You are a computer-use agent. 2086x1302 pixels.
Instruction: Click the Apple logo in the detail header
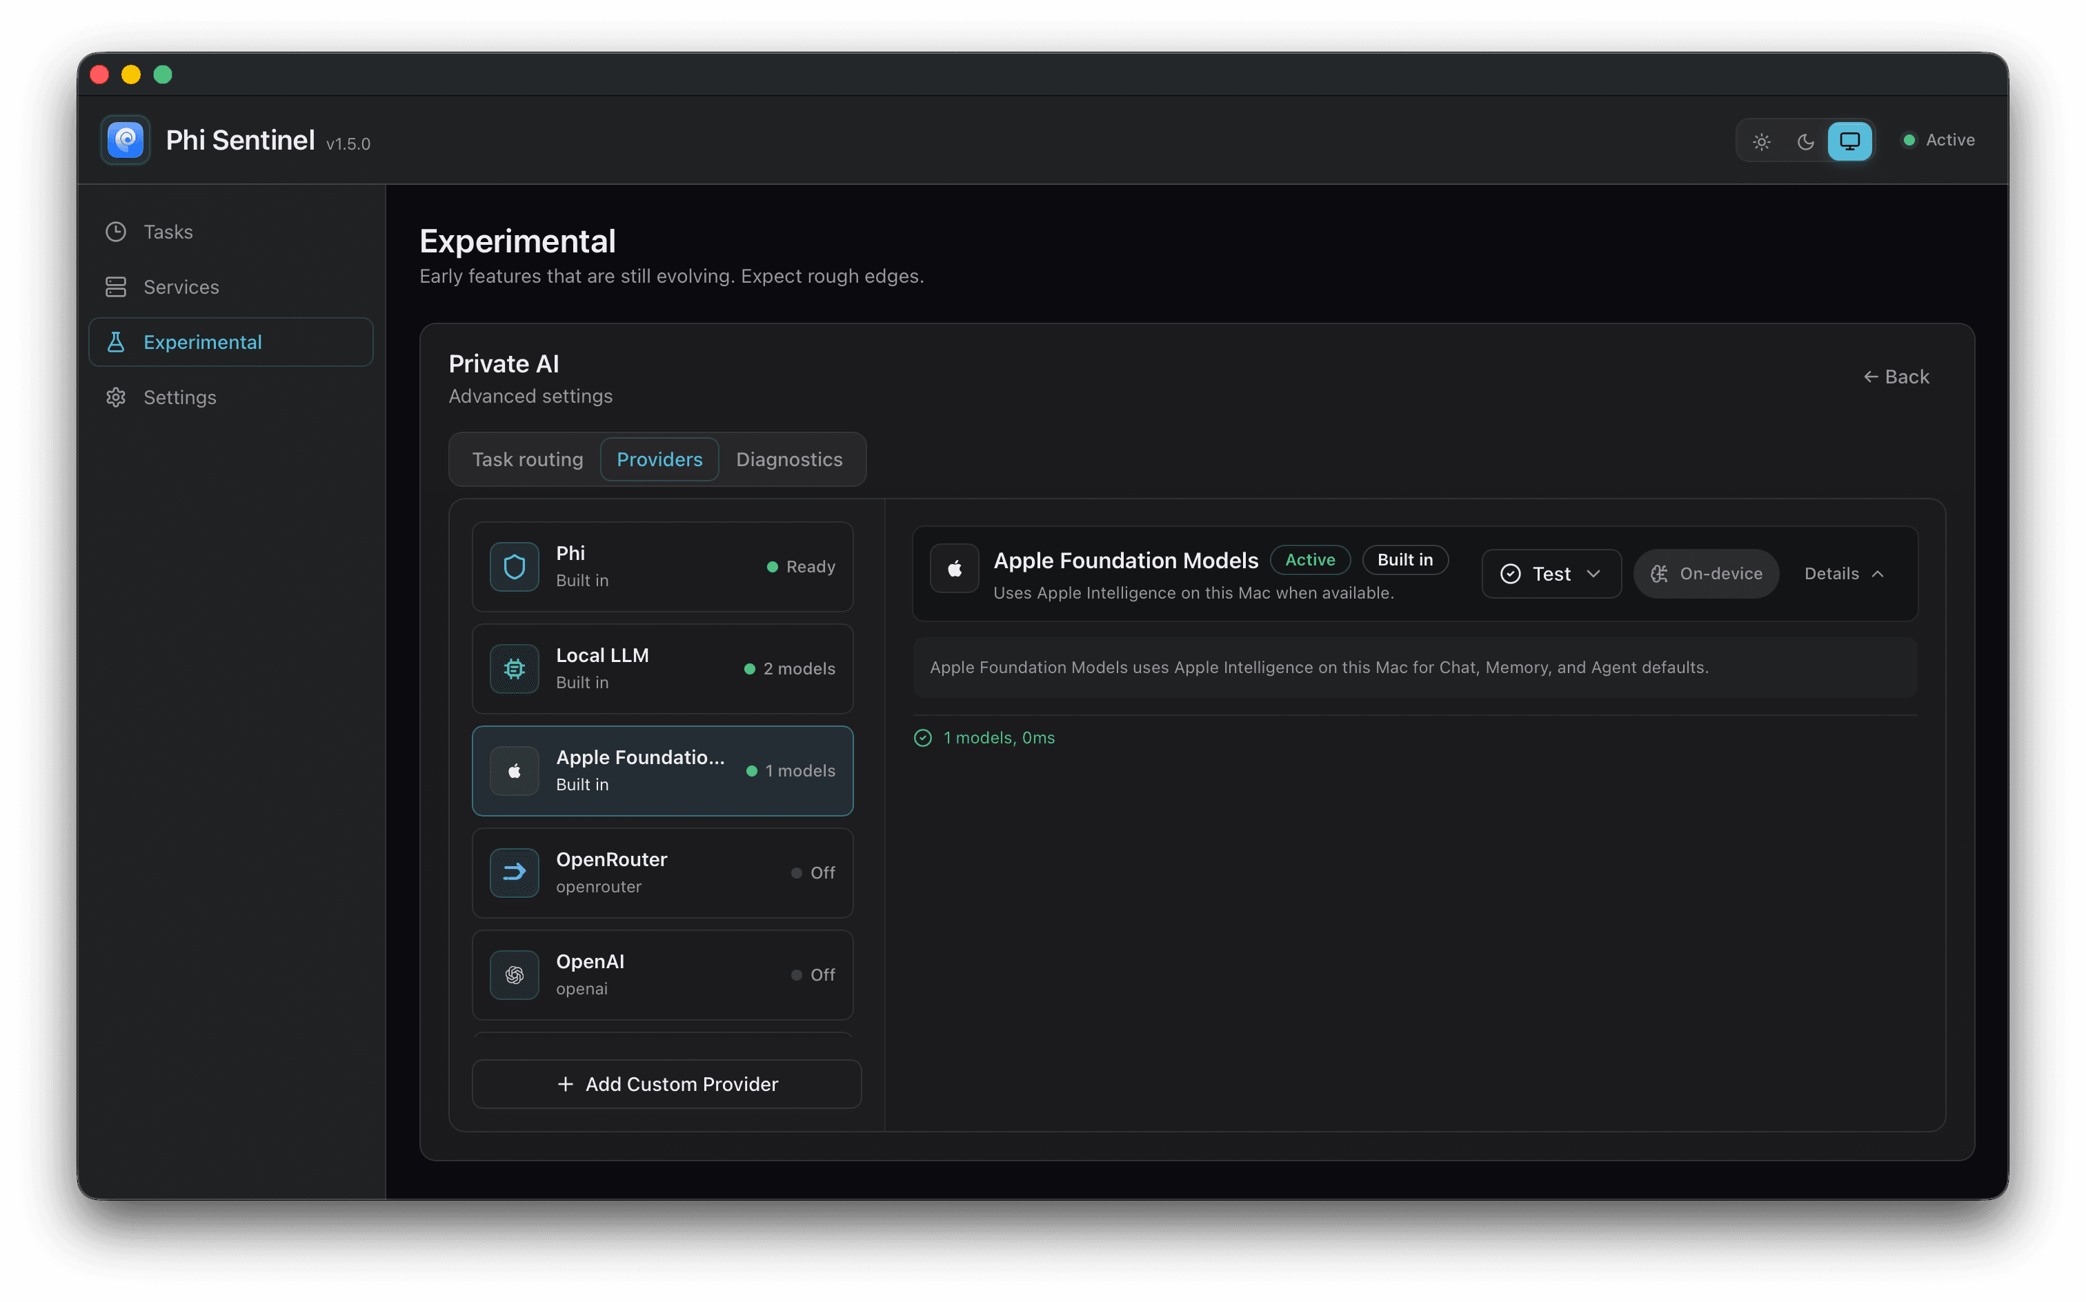[954, 569]
